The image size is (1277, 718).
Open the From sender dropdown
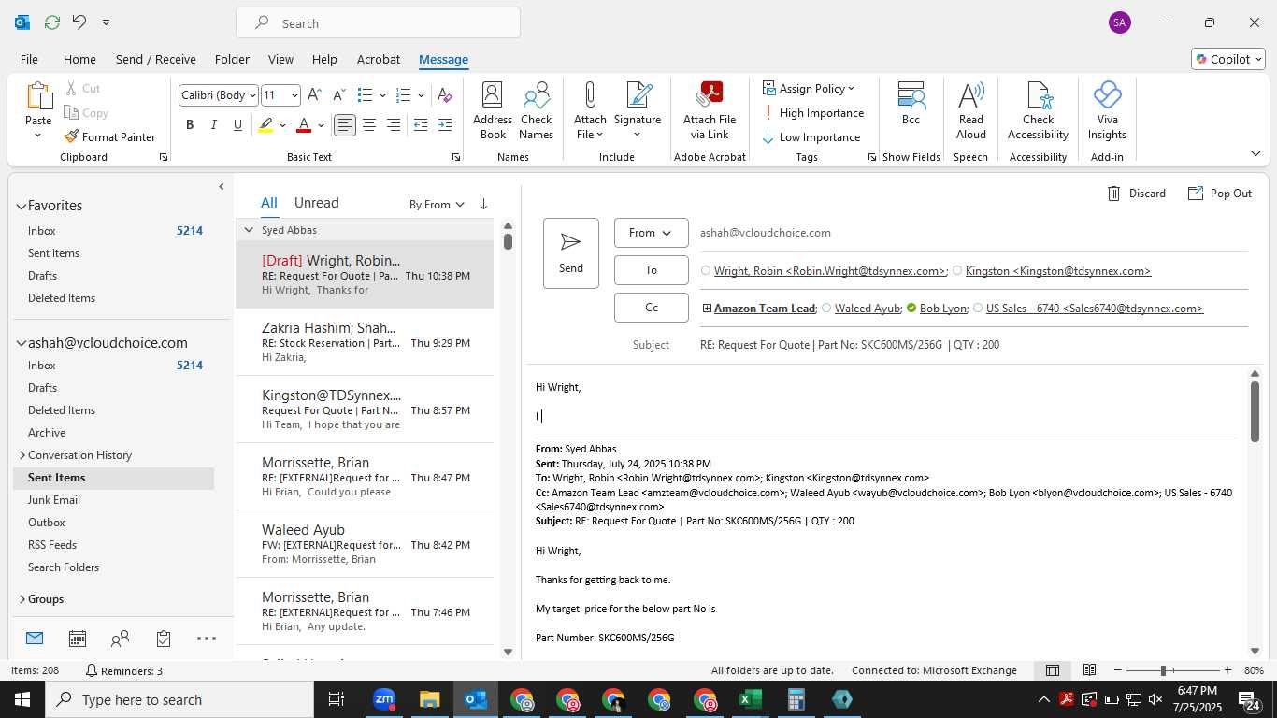(x=652, y=233)
